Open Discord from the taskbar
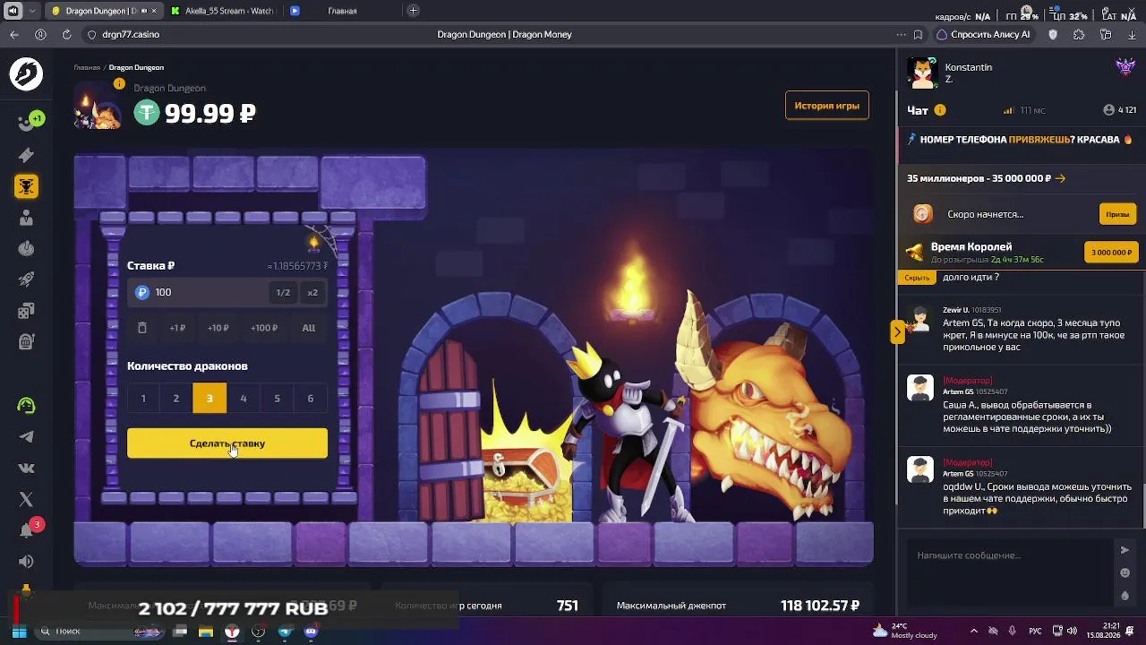 (x=311, y=632)
